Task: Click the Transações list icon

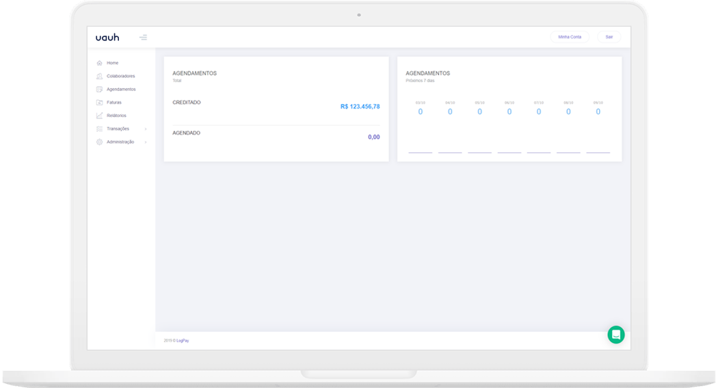Action: coord(99,129)
